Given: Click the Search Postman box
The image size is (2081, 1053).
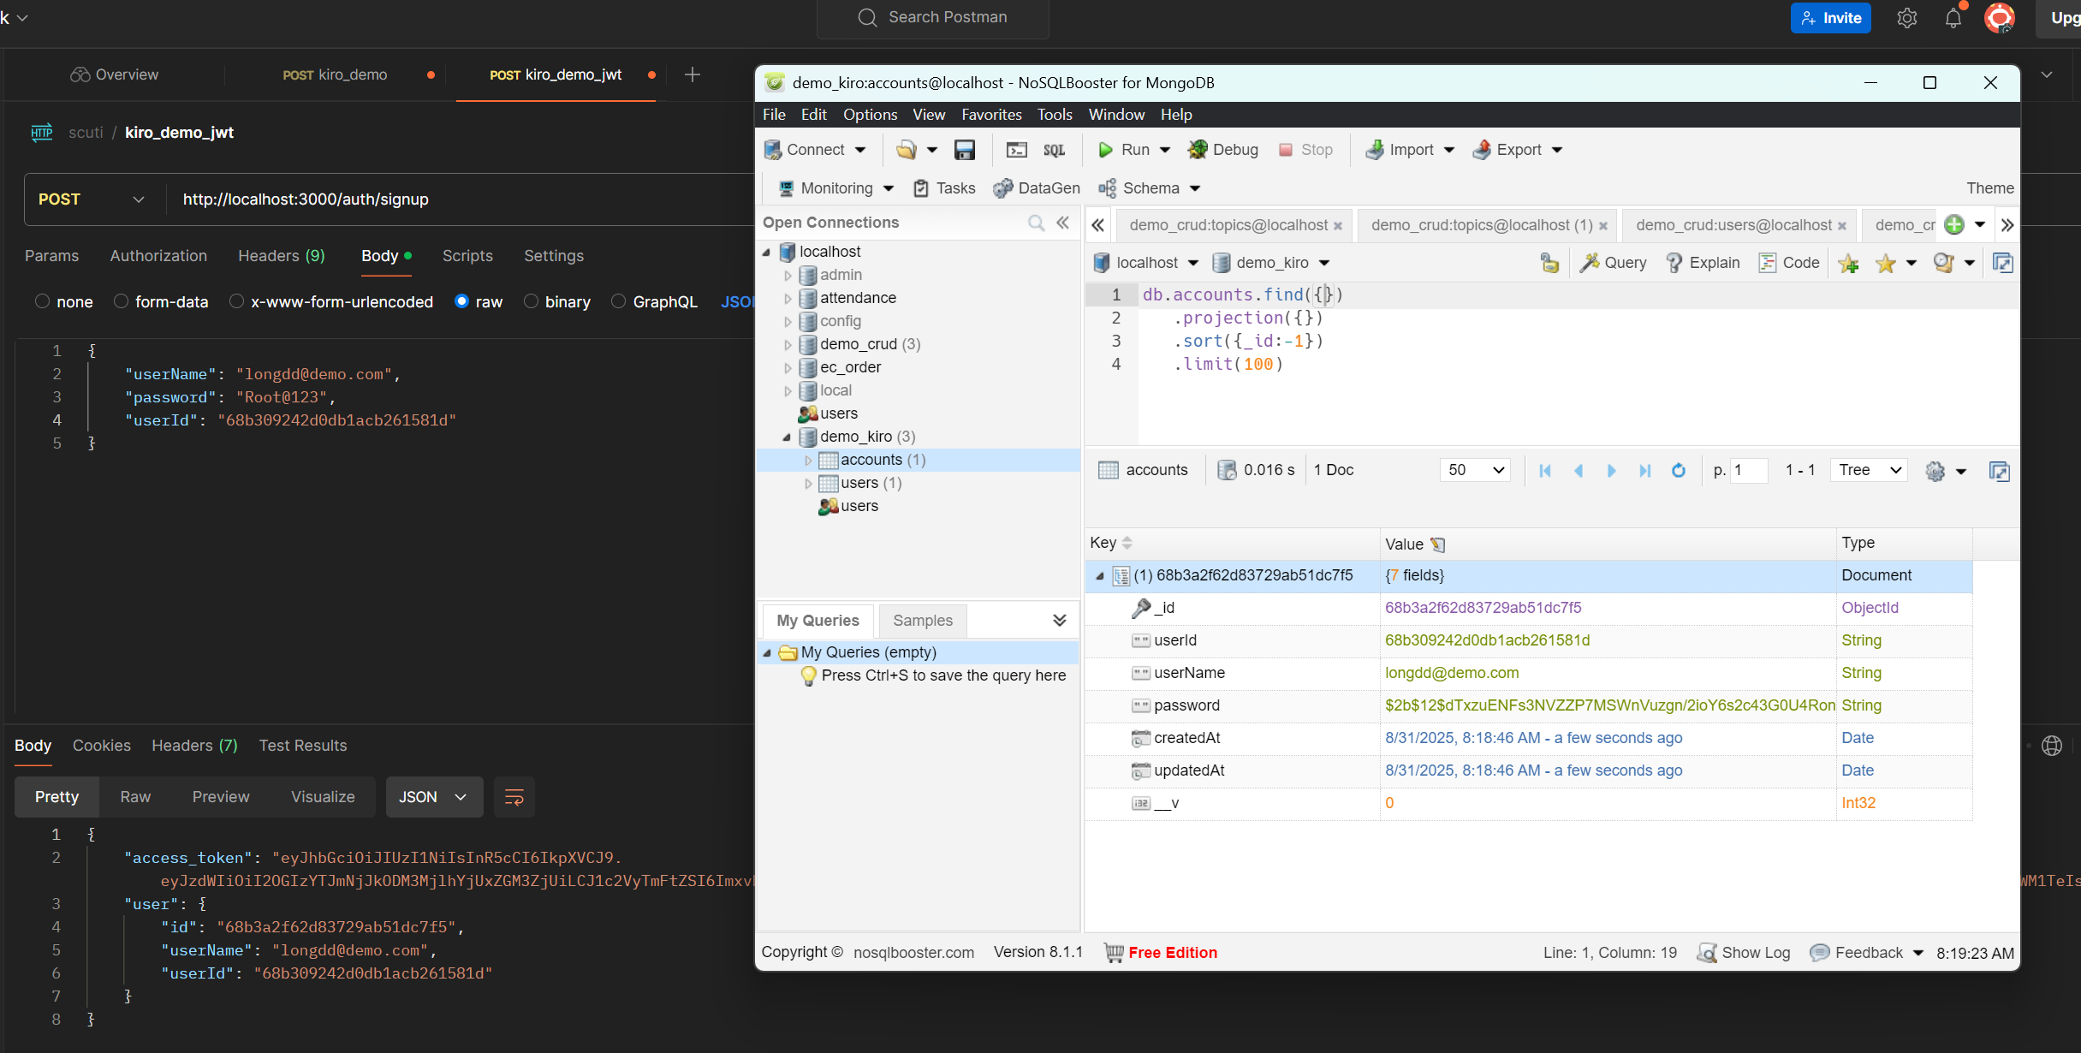Looking at the screenshot, I should 933,18.
